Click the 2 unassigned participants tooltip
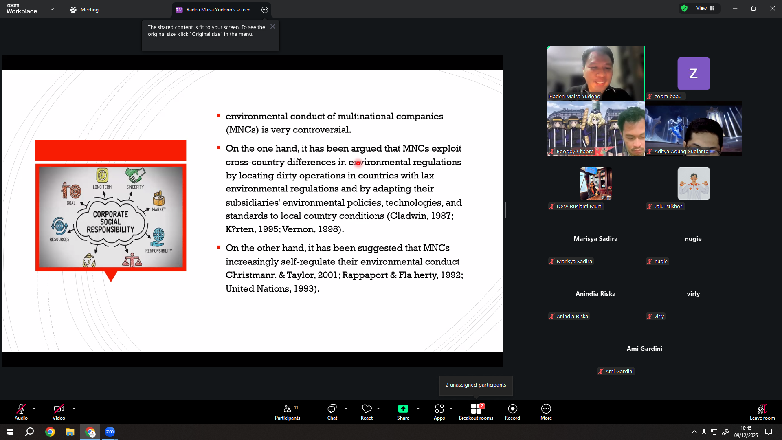782x440 pixels. tap(476, 385)
